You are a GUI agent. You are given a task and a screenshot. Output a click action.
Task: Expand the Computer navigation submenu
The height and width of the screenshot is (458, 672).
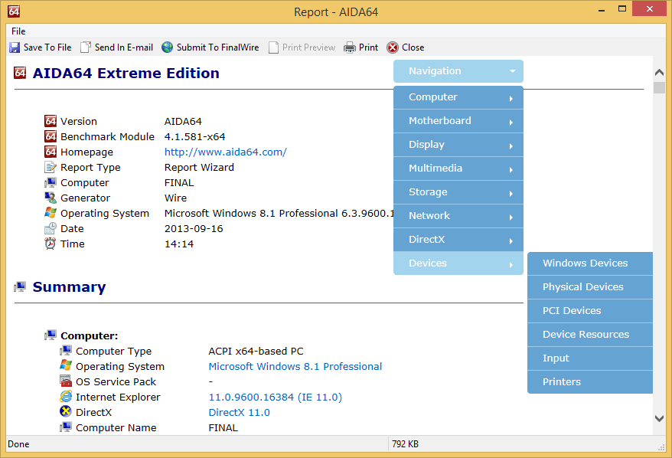pos(458,97)
